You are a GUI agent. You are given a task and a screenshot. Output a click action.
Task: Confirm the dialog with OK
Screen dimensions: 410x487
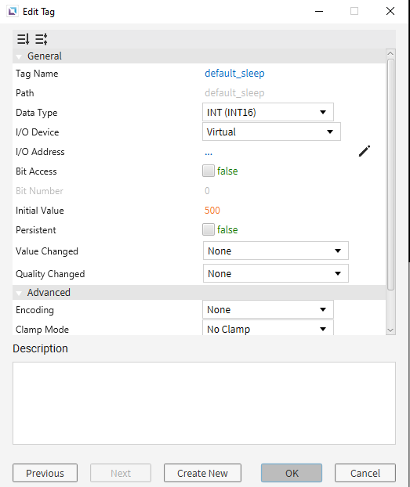tap(292, 473)
